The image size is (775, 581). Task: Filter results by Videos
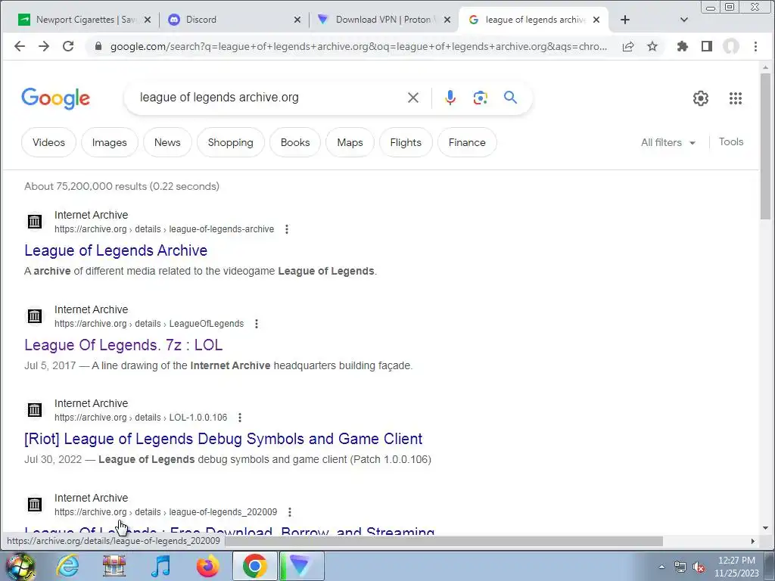pyautogui.click(x=49, y=142)
